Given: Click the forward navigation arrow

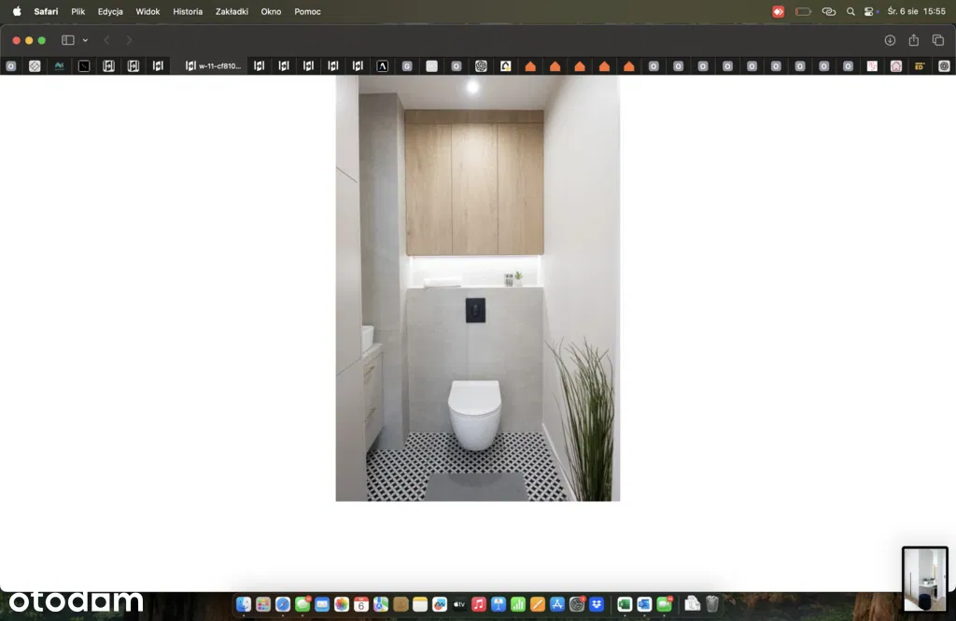Looking at the screenshot, I should tap(129, 40).
